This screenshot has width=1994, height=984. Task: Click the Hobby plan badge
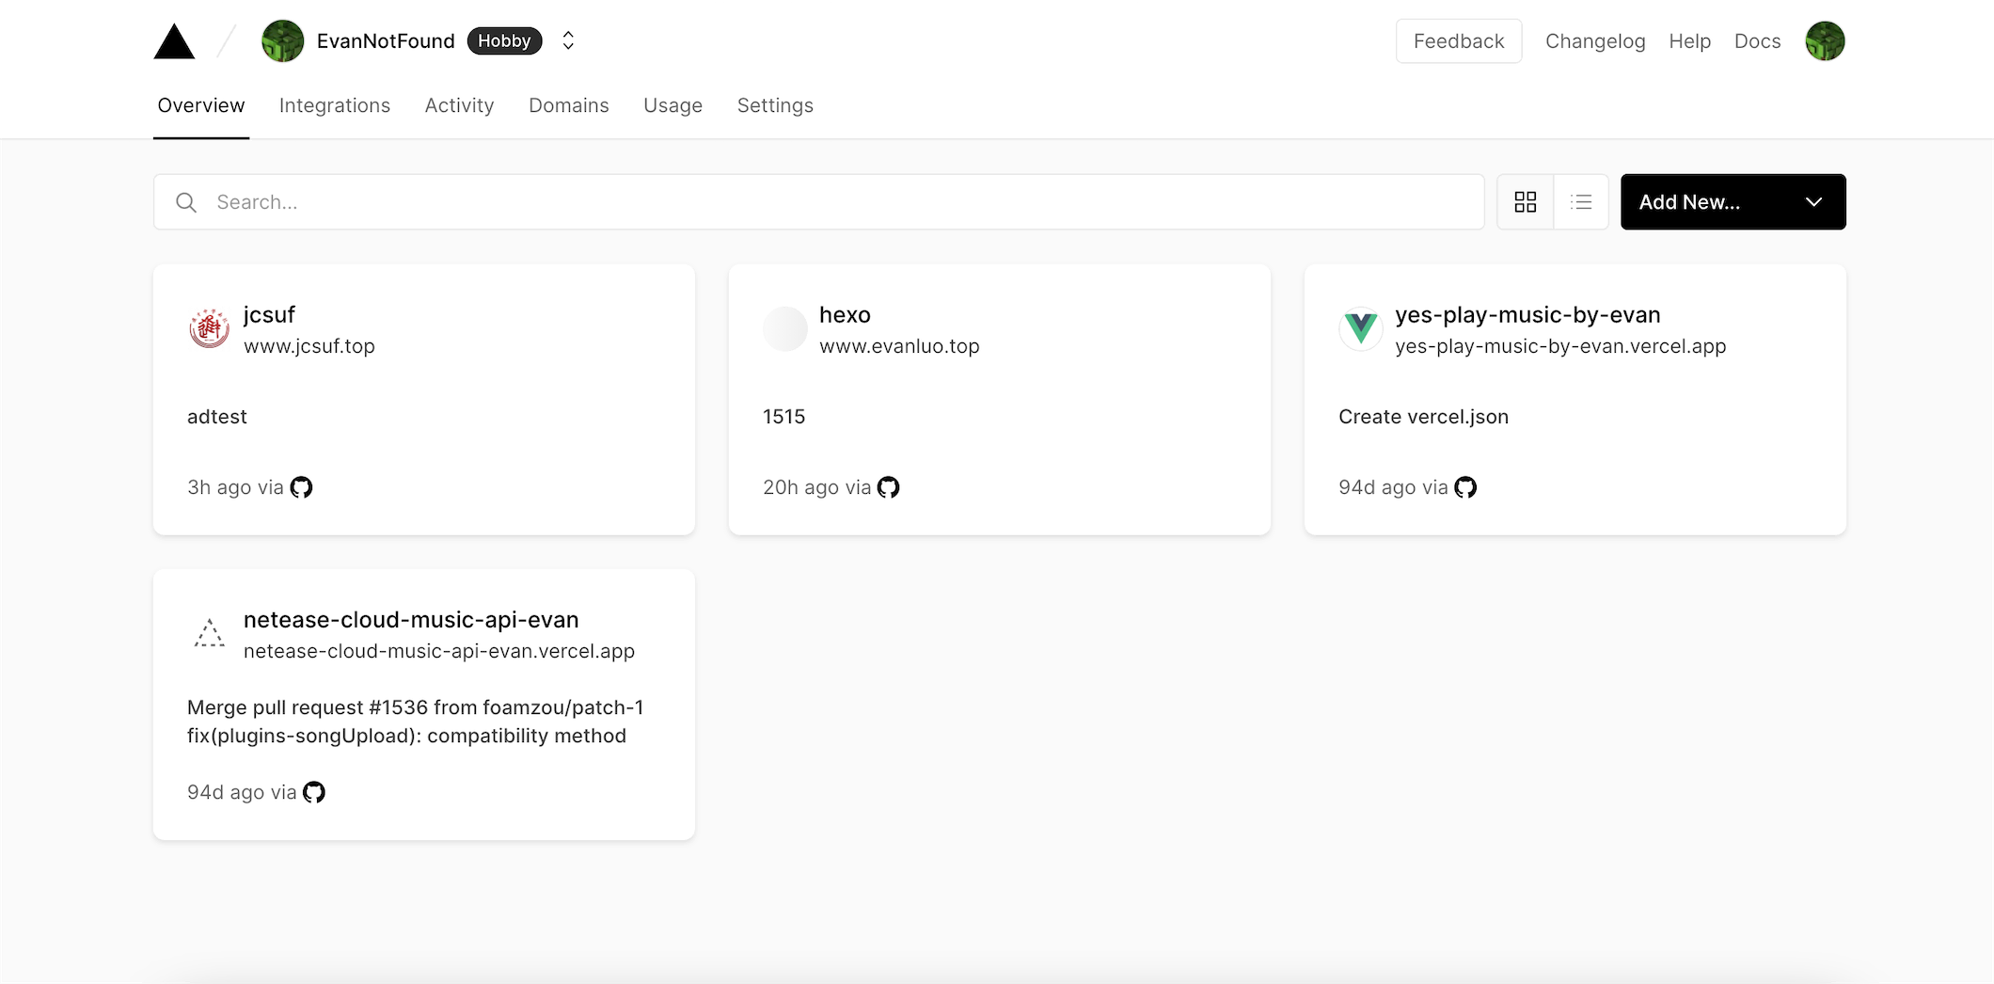pyautogui.click(x=504, y=40)
